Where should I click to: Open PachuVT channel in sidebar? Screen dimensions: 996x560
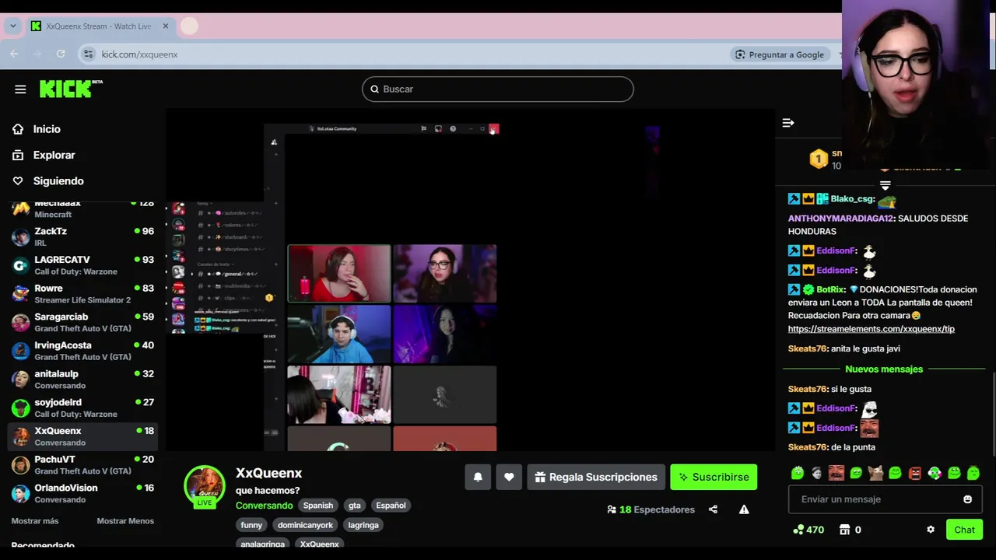(82, 464)
